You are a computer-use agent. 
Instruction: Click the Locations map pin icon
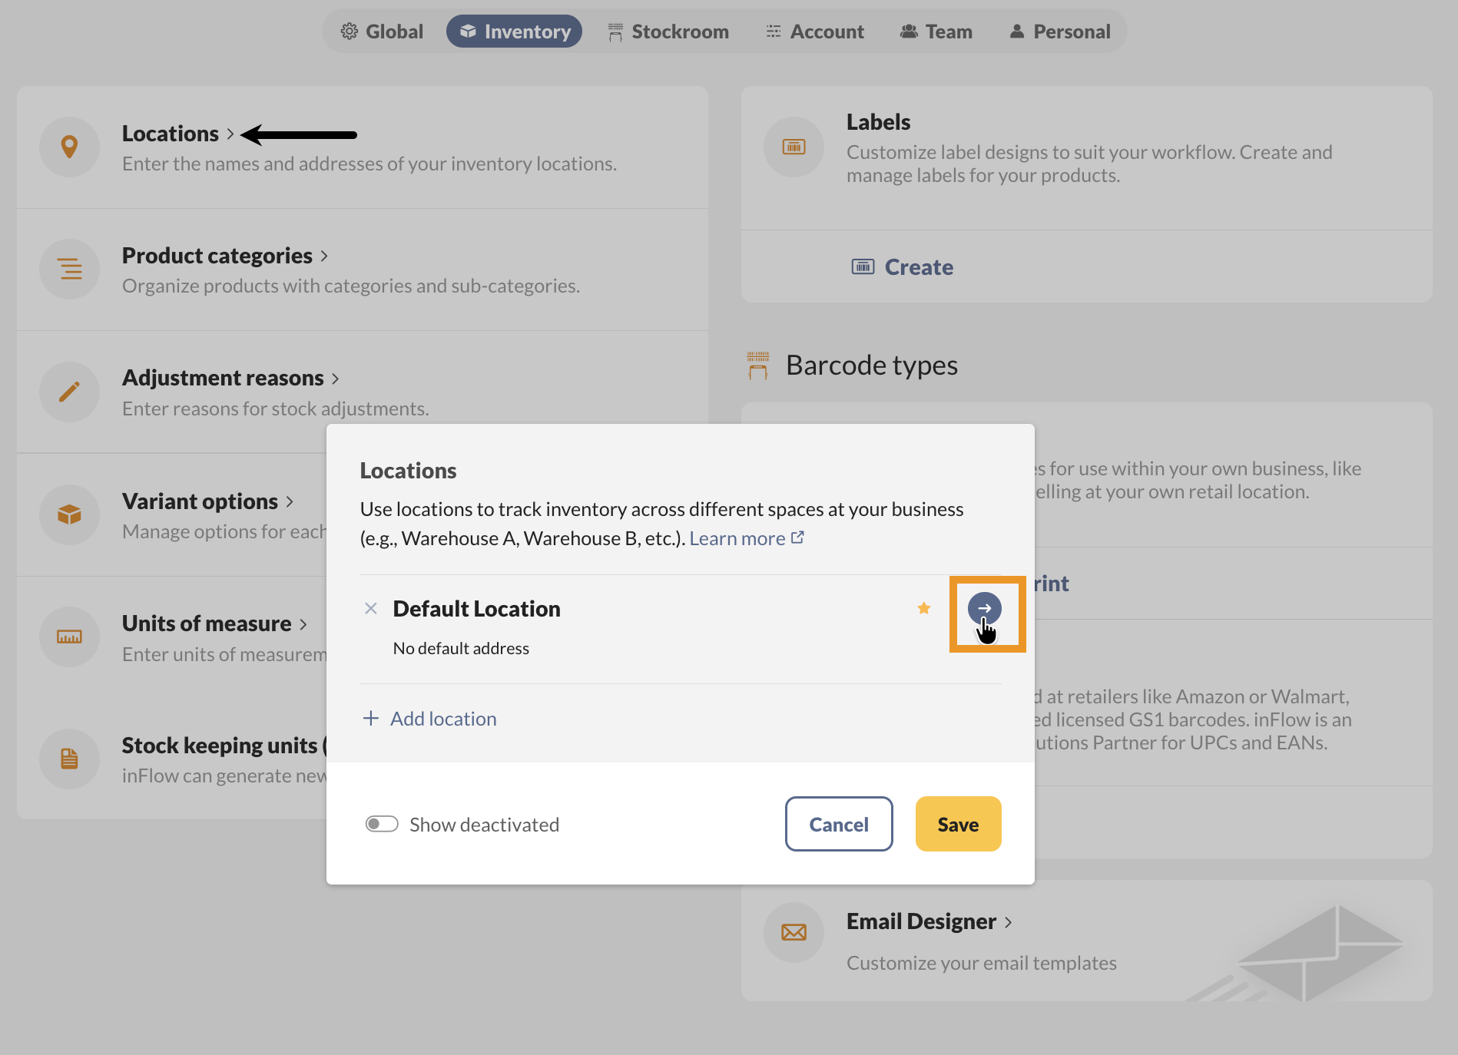point(69,147)
